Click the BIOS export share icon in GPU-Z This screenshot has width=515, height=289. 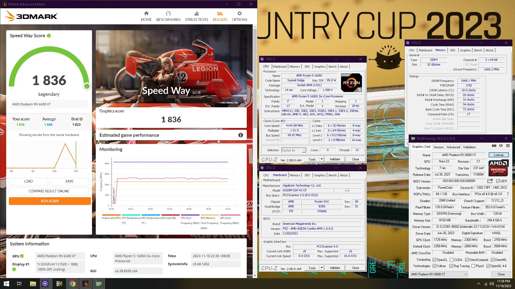[490, 181]
